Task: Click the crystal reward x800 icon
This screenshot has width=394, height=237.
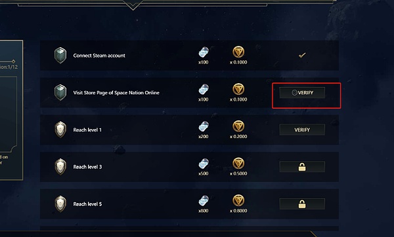Action: click(204, 200)
